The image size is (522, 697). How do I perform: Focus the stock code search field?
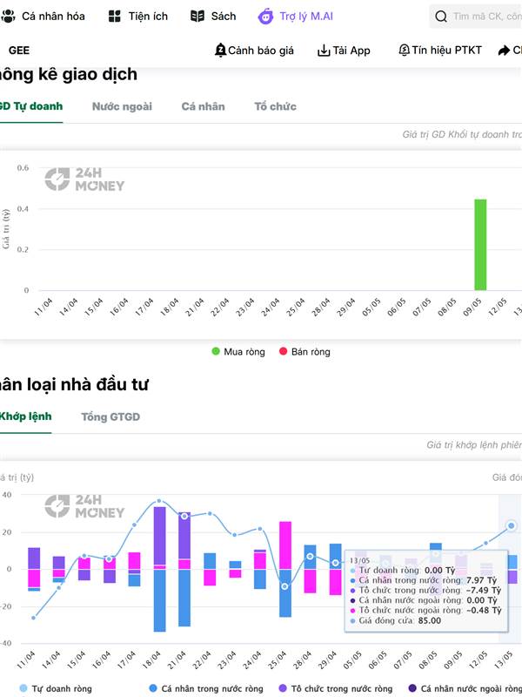476,17
